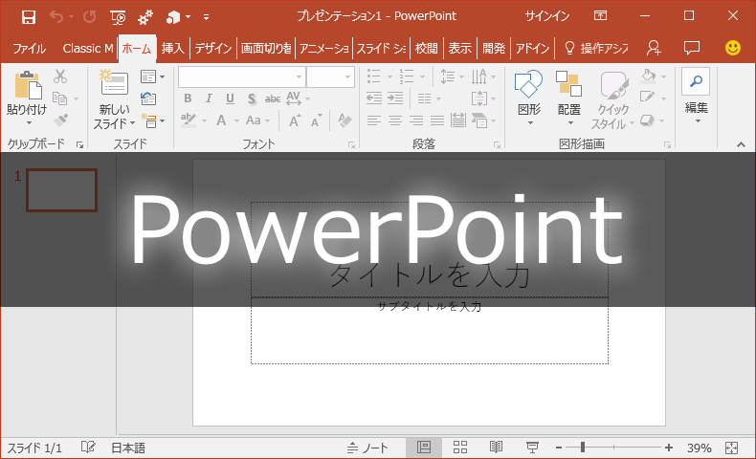756x459 pixels.
Task: Open the Editing (編集) menu
Action: pos(696,97)
